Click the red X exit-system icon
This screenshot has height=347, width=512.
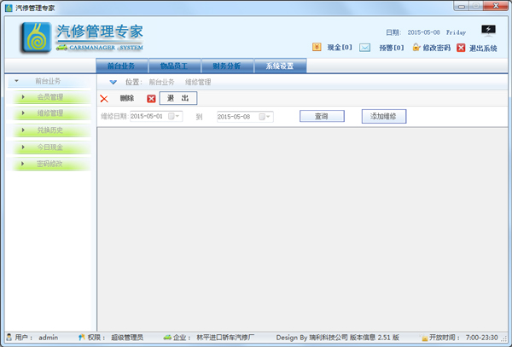461,48
